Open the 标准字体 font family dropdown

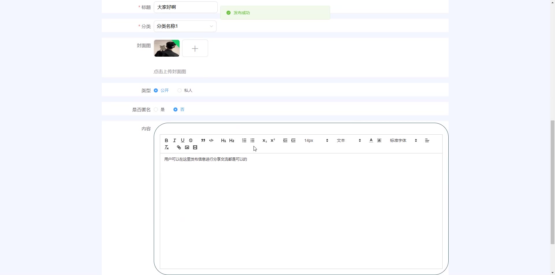coord(403,140)
